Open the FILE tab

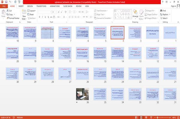[x=4, y=6]
